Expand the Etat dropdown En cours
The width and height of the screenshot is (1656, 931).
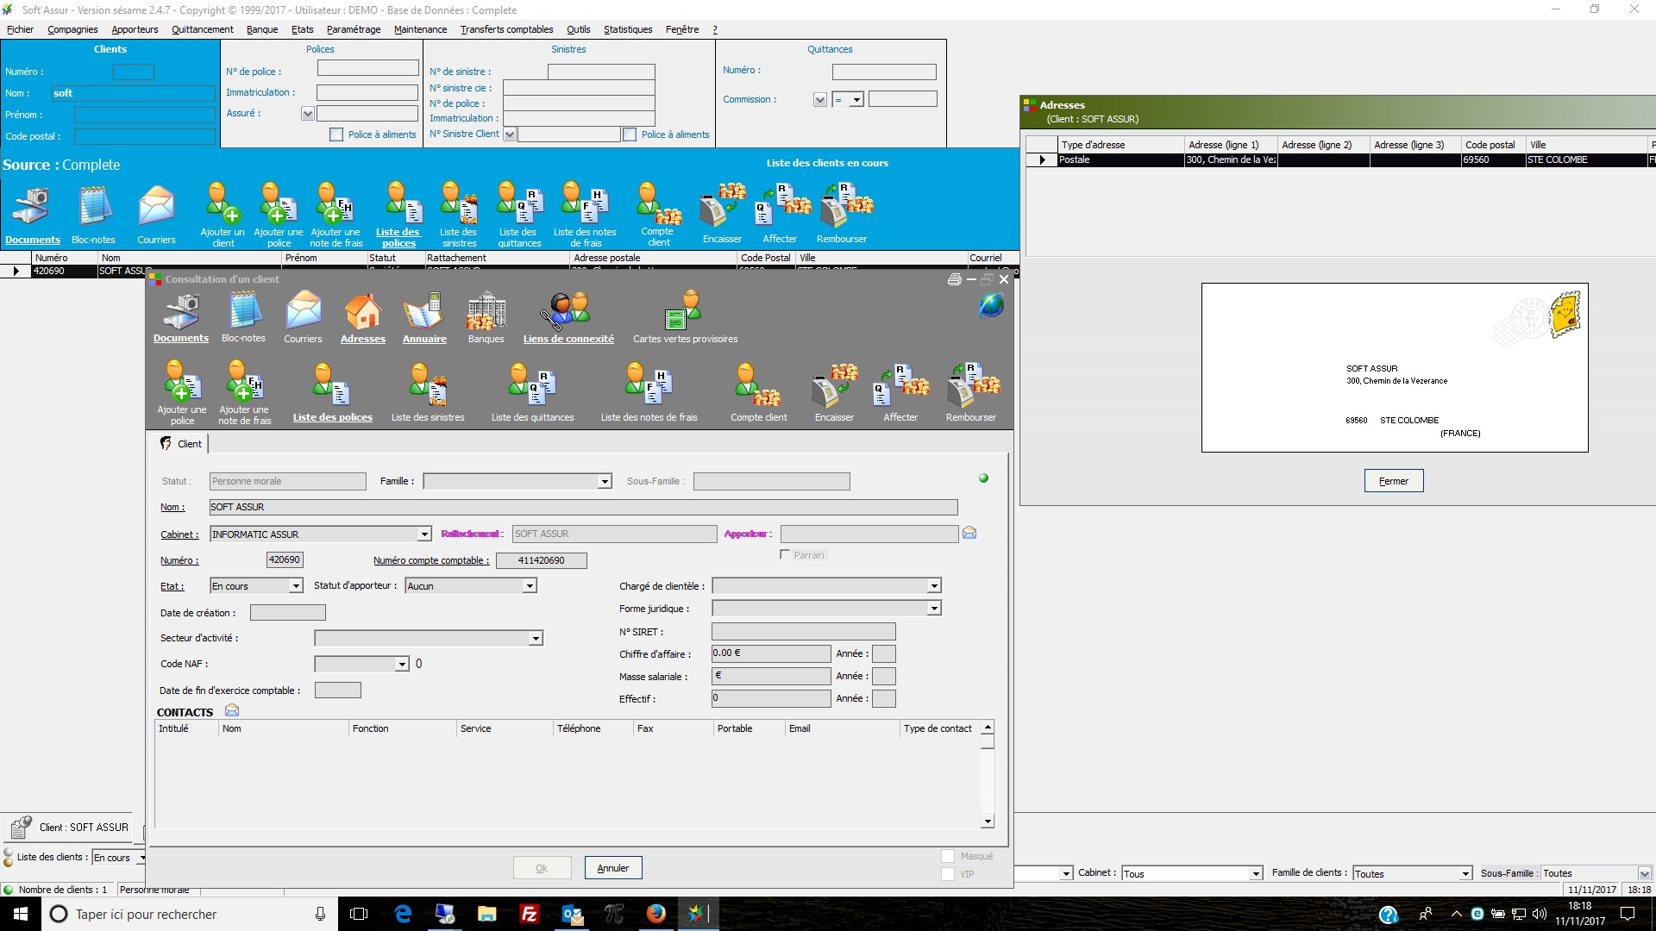[x=296, y=586]
